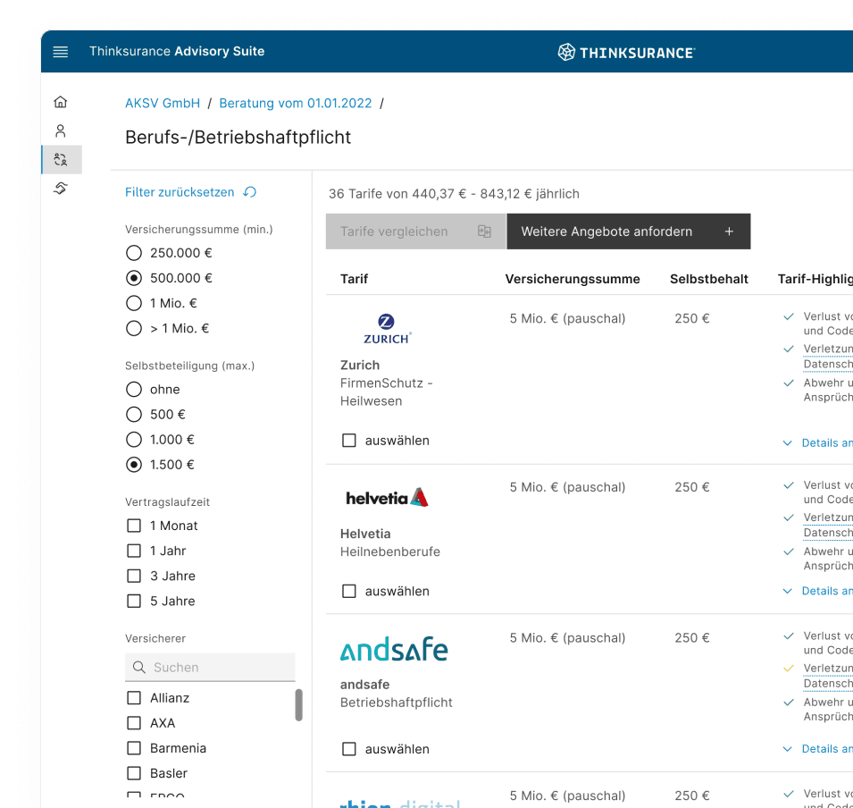Open Beratung vom 01.01.2022 breadcrumb

(x=296, y=103)
